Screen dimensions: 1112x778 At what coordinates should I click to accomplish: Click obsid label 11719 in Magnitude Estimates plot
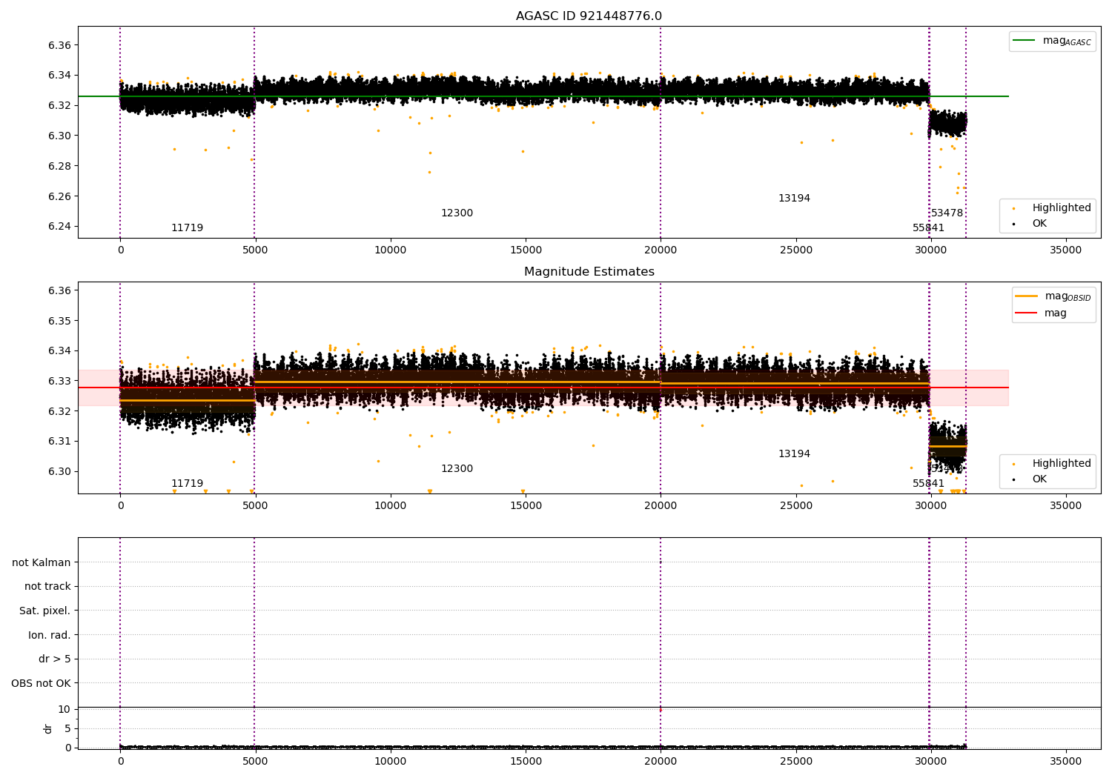[187, 484]
